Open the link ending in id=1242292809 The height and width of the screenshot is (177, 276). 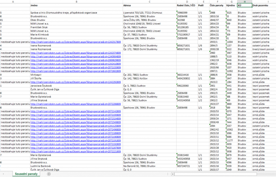76,82
